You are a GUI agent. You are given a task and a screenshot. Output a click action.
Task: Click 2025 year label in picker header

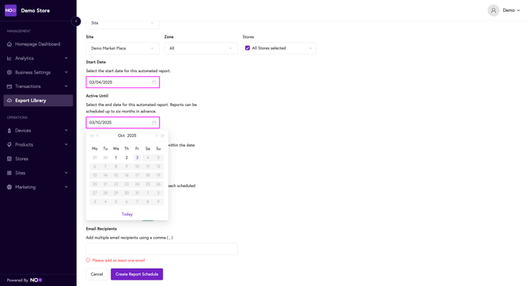(x=132, y=135)
